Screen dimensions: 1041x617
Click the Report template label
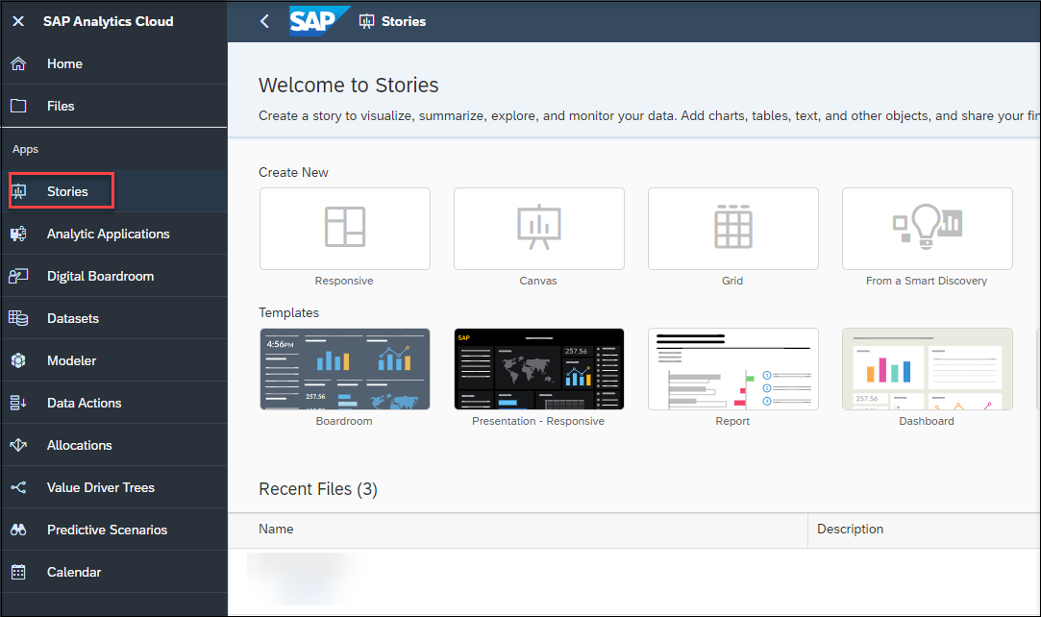[x=732, y=421]
